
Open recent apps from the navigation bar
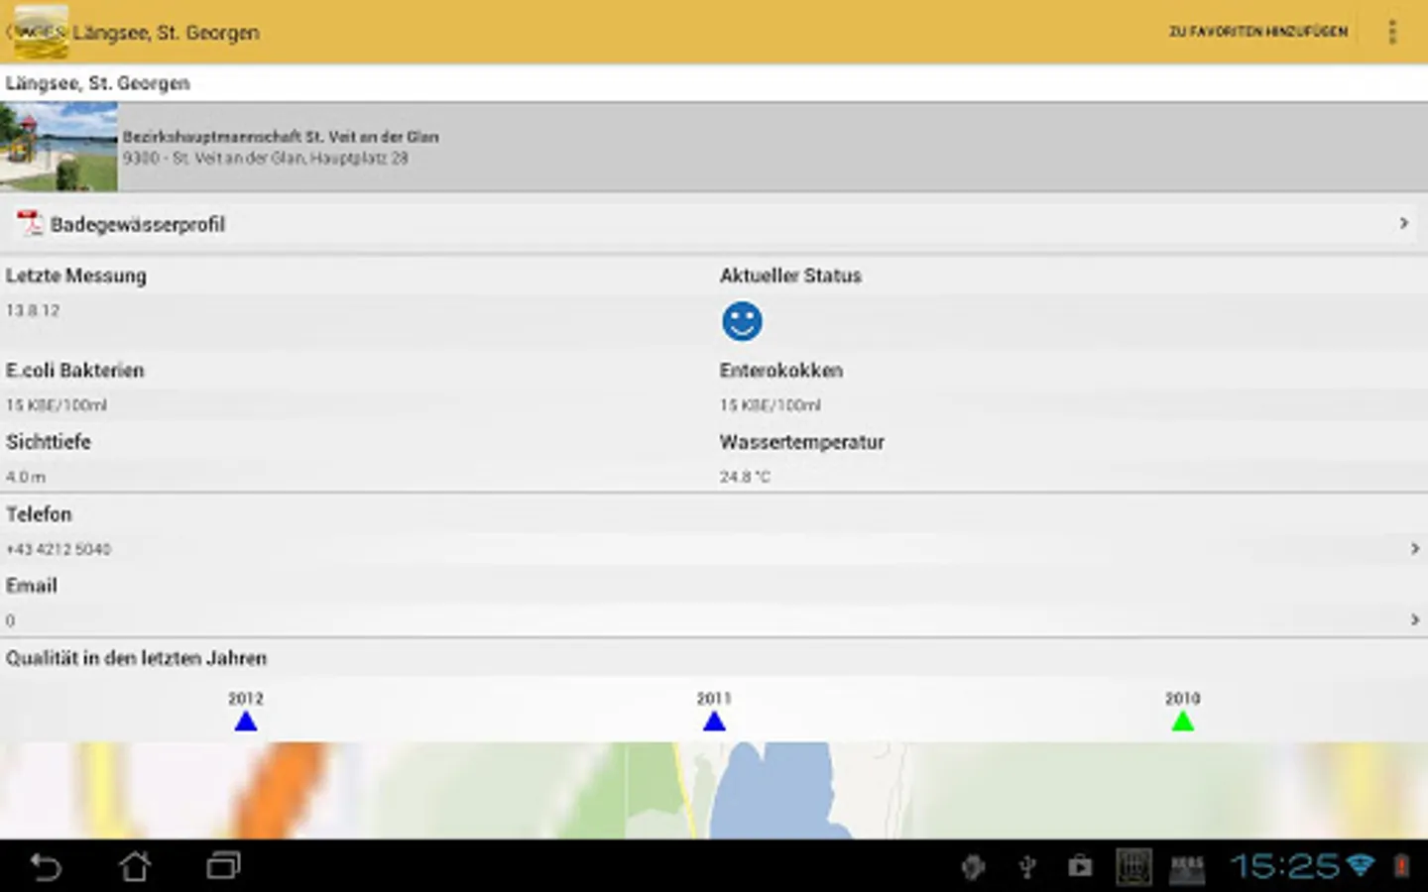pos(220,865)
